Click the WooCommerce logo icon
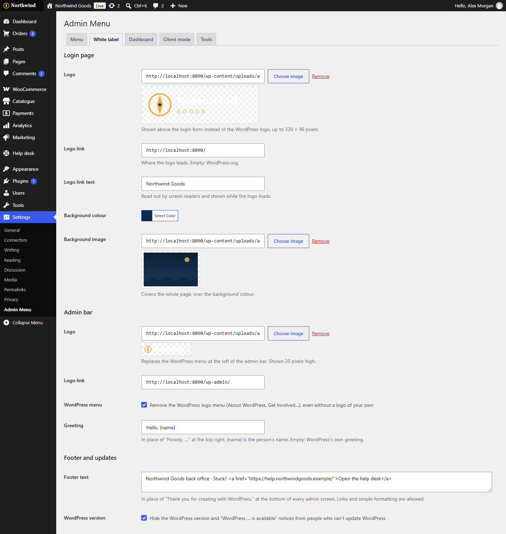506x534 pixels. pos(6,89)
